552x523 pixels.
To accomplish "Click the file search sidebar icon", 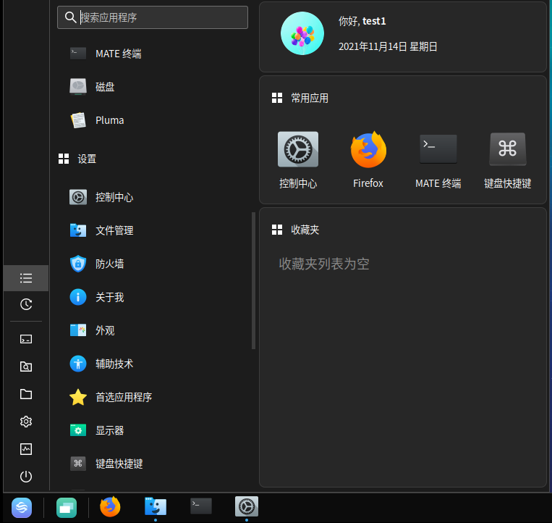I will 26,367.
